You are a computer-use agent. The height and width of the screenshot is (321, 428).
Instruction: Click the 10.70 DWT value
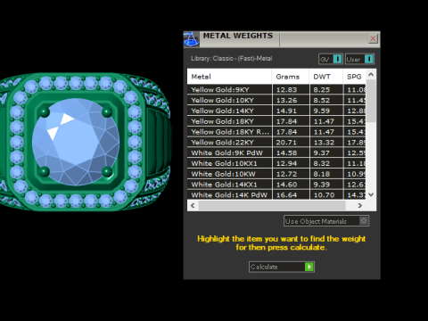point(324,195)
